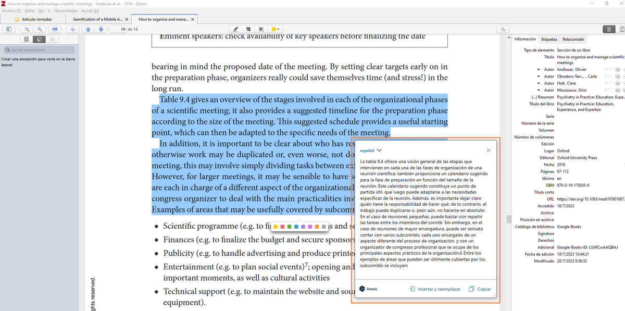625x311 pixels.
Task: Expand the (...) Resumen abstract field
Action: point(543,97)
